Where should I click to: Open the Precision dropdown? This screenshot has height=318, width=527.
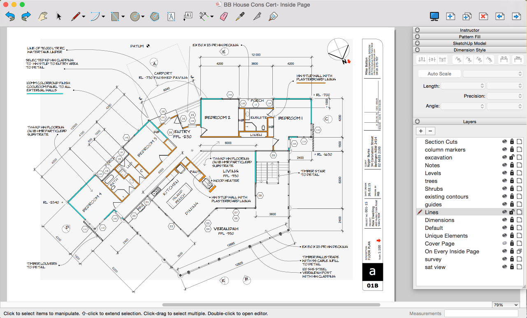pyautogui.click(x=504, y=96)
